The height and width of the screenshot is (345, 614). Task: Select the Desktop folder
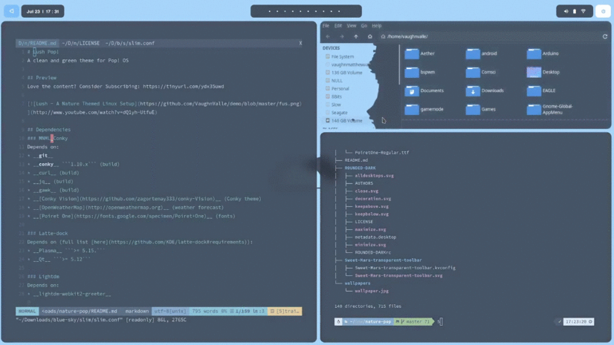tap(543, 72)
